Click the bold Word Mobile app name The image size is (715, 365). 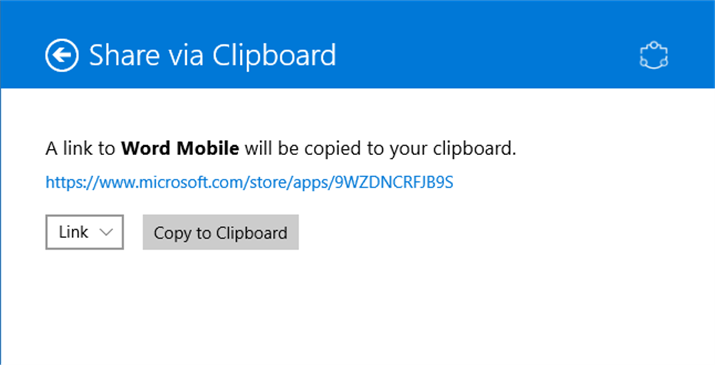tap(180, 148)
